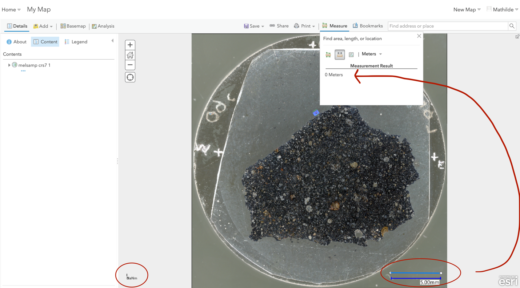Viewport: 520px width, 288px height.
Task: Open layer options via the ellipsis
Action: (23, 71)
